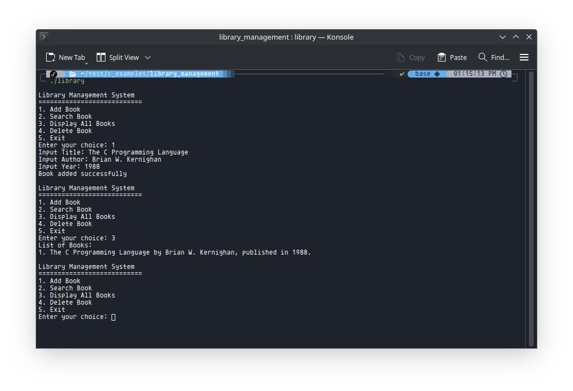Click 'Input Title: The C Programming Language' line
This screenshot has height=391, width=573.
[113, 152]
